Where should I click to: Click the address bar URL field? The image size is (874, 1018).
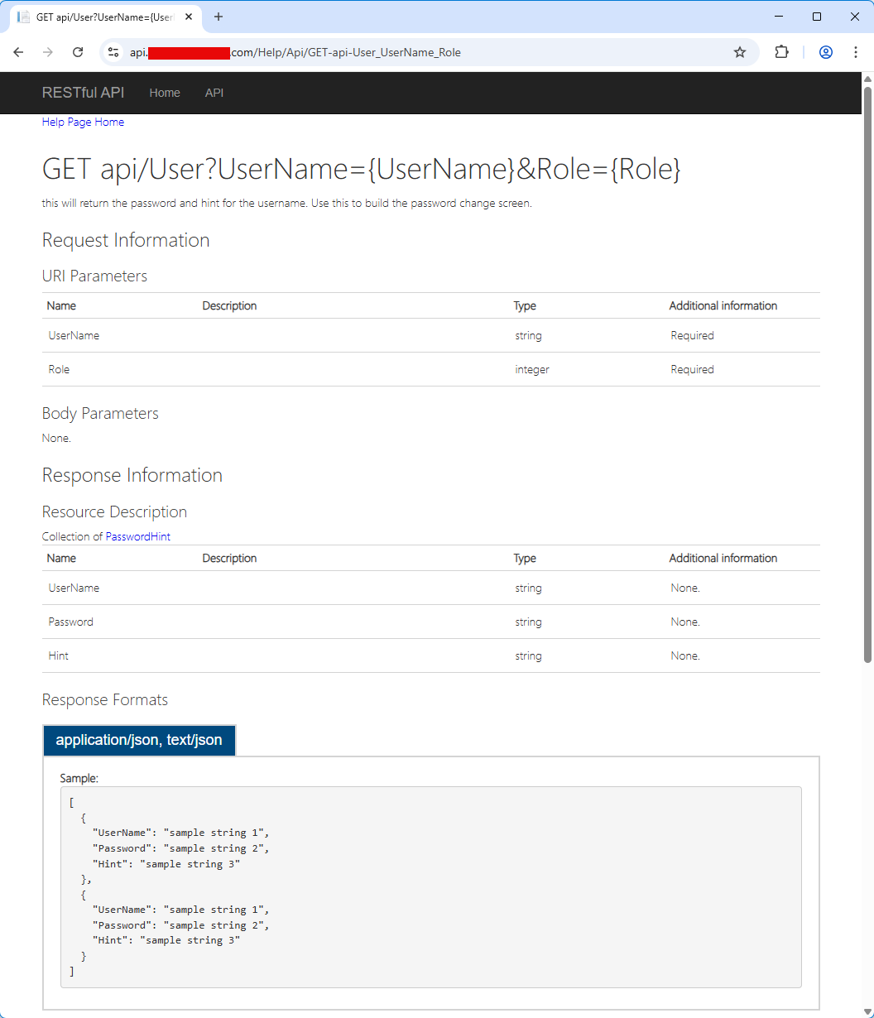pos(414,52)
